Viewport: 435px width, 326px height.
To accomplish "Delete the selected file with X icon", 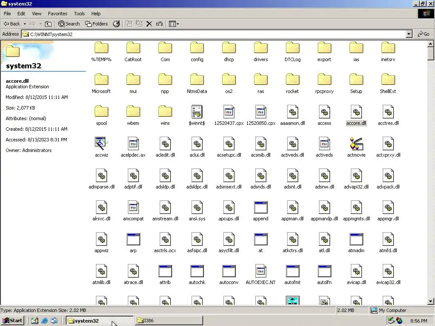I will tap(149, 24).
